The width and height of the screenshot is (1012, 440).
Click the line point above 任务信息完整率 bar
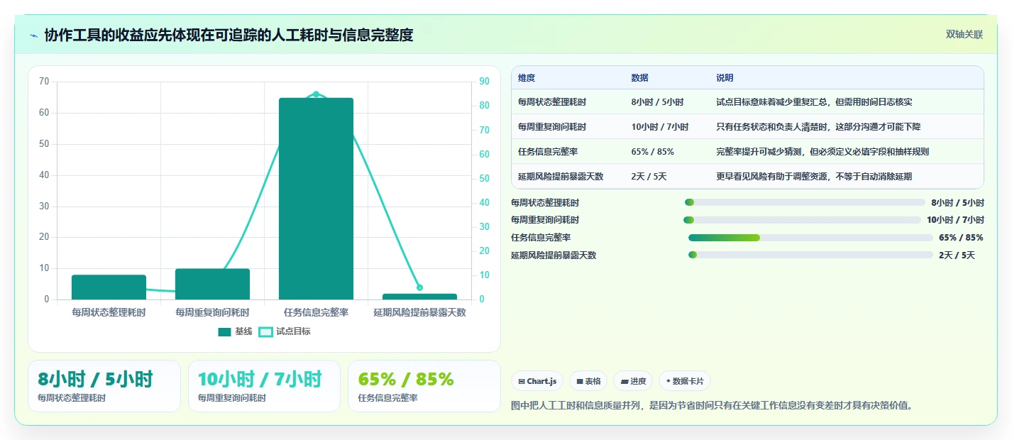point(316,94)
